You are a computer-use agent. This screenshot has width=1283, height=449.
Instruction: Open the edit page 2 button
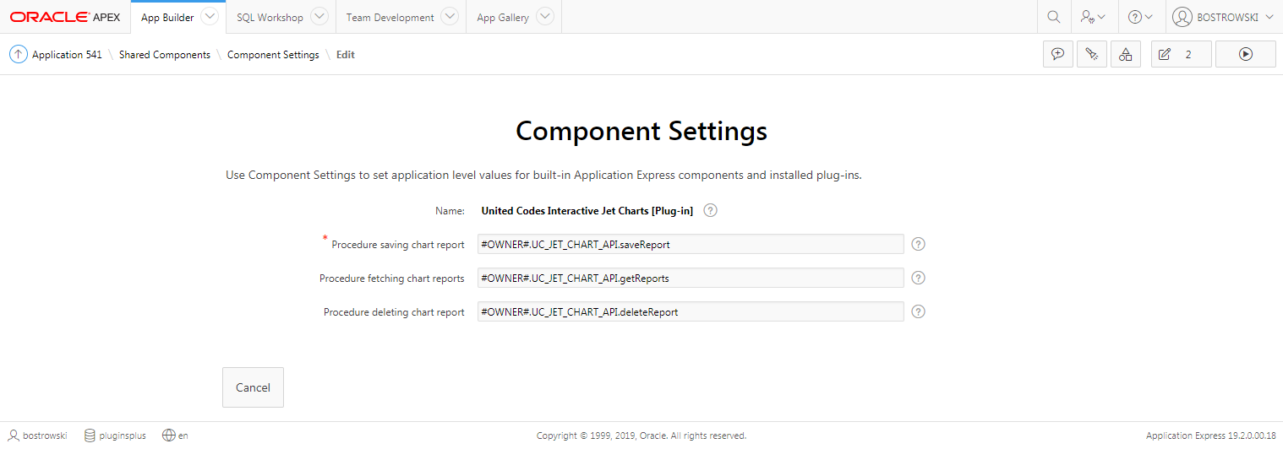1181,54
